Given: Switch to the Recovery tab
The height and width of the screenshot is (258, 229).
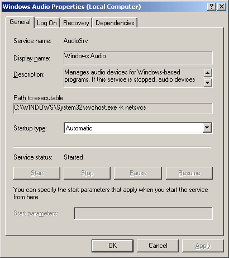Looking at the screenshot, I should 76,23.
